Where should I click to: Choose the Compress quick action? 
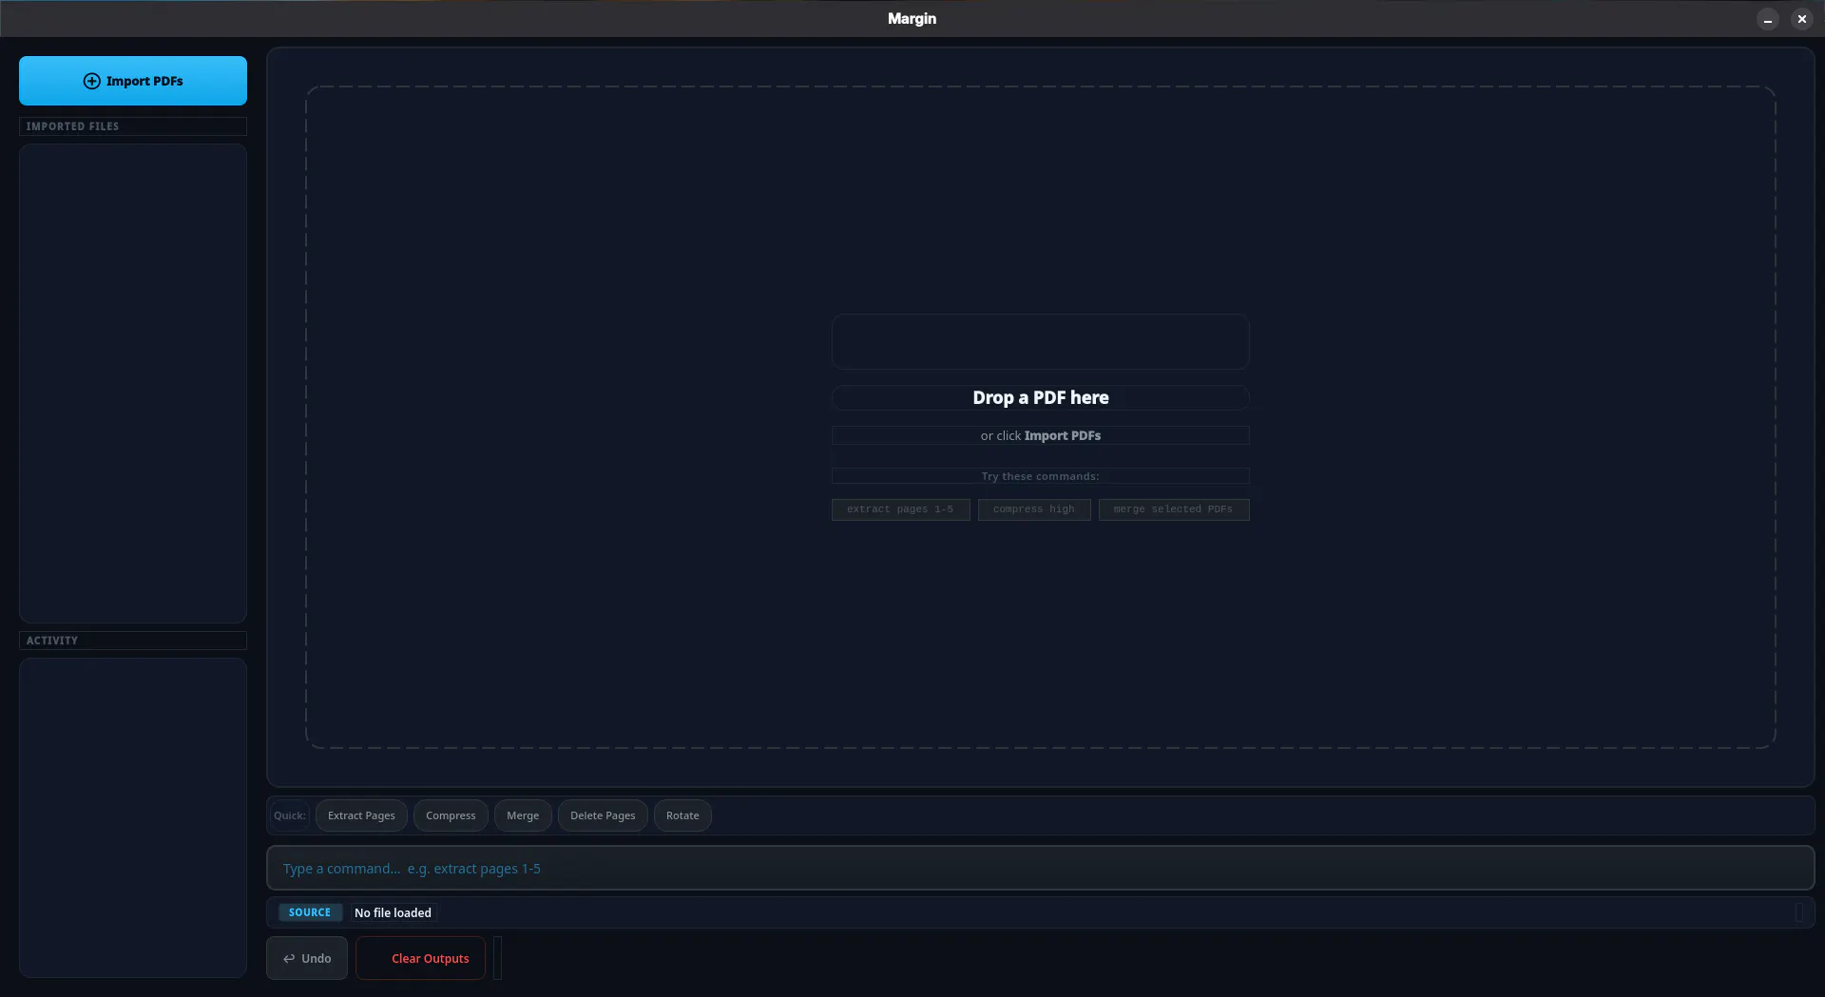coord(451,815)
